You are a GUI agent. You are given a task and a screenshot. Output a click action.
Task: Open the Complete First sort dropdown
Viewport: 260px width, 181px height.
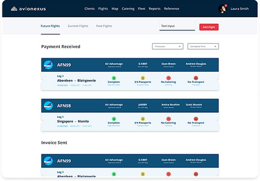click(x=203, y=47)
